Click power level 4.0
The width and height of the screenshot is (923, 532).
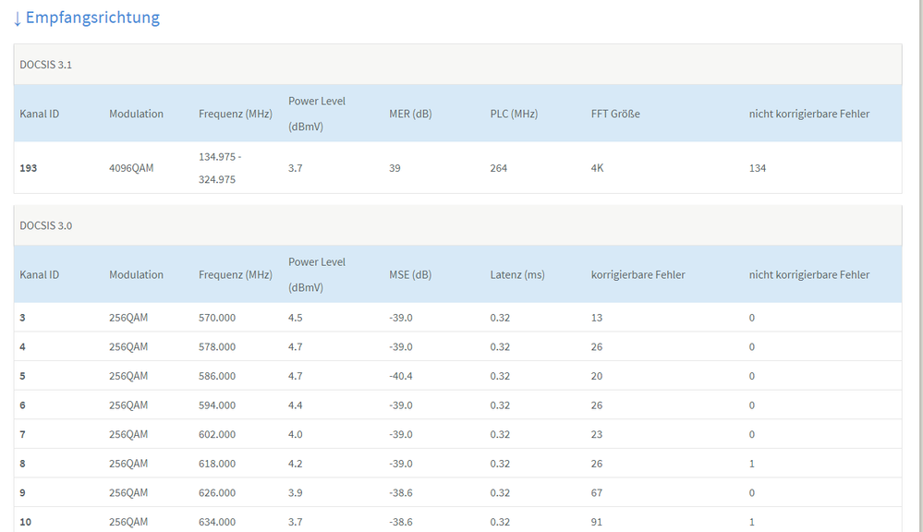[x=296, y=434]
